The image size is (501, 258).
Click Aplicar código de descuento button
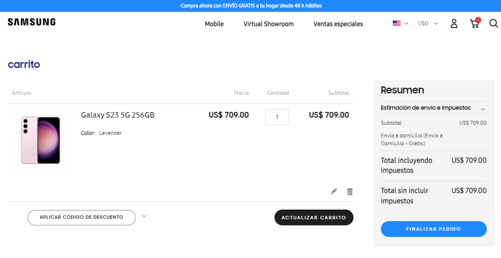[82, 217]
